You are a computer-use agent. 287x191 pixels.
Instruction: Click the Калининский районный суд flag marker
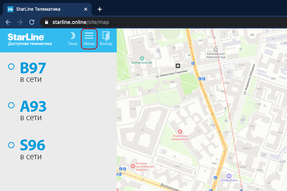coord(216,49)
